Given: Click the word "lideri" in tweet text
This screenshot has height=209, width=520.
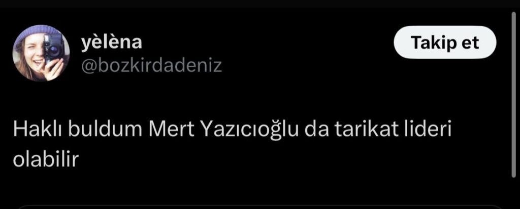Looking at the screenshot, I should [x=427, y=130].
